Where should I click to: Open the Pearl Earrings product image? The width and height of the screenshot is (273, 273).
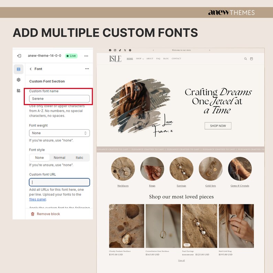[200, 226]
